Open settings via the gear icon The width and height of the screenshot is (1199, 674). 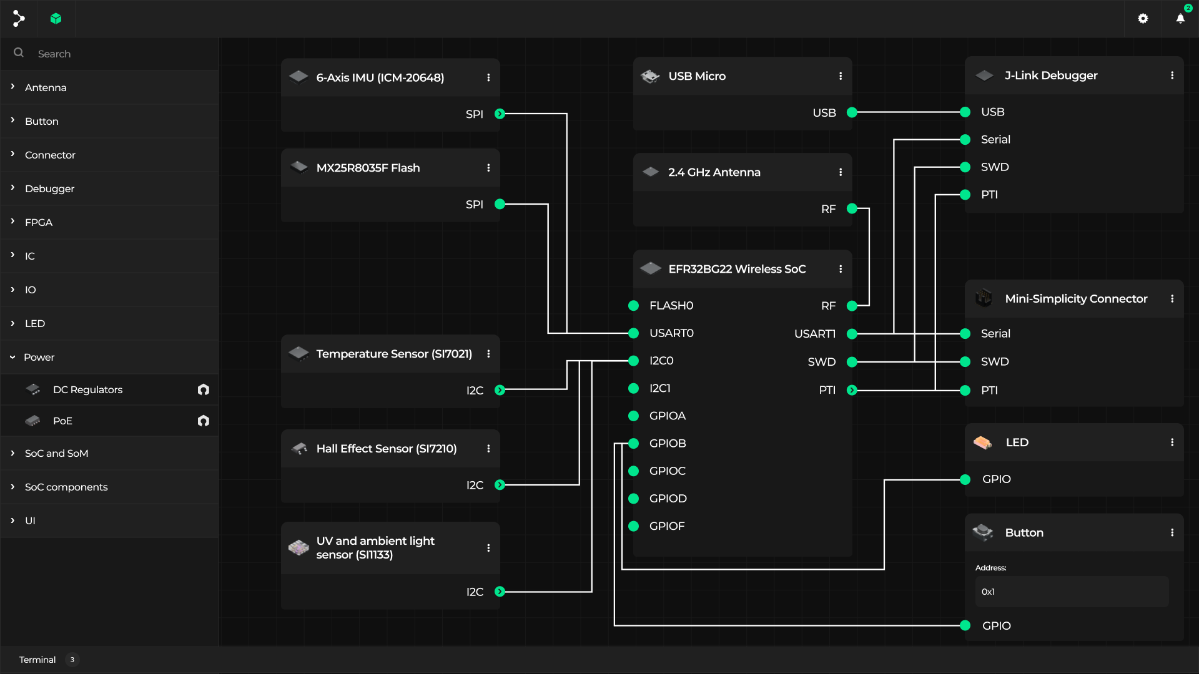(x=1143, y=19)
